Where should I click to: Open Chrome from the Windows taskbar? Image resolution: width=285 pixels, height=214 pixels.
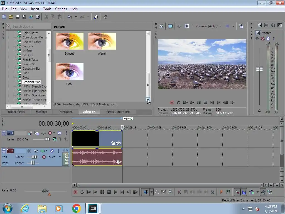point(76,208)
